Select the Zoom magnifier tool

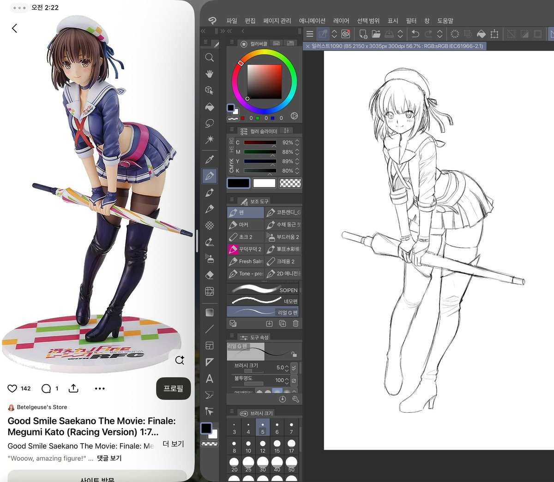(209, 57)
